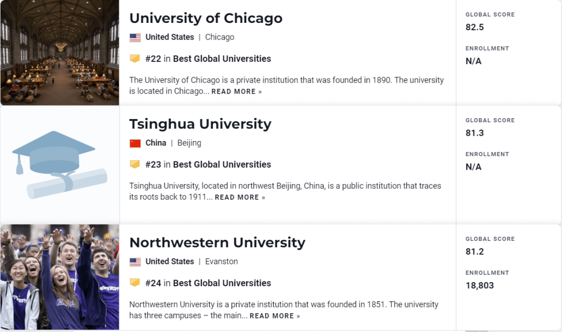Image resolution: width=562 pixels, height=332 pixels.
Task: Click READ MORE under Tsinghua's description
Action: pyautogui.click(x=237, y=197)
